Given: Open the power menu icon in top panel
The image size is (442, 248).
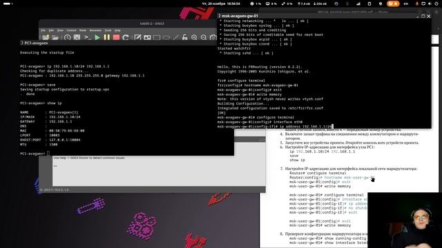Looking at the screenshot, I should 436,3.
